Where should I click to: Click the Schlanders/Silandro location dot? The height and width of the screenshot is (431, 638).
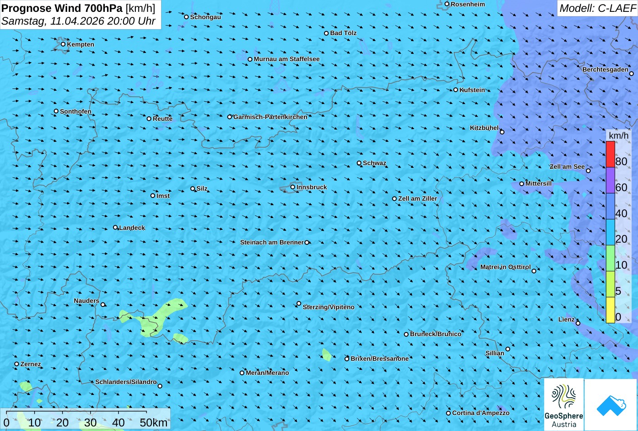(x=159, y=386)
